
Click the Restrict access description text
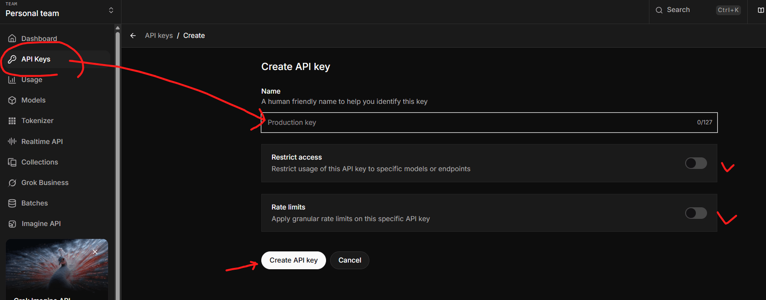[x=371, y=169]
